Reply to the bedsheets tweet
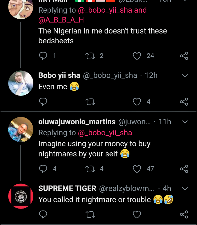The height and width of the screenshot is (225, 197). [x=43, y=56]
